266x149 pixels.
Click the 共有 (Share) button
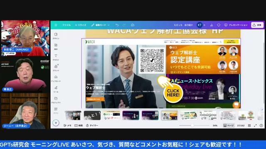(x=257, y=25)
